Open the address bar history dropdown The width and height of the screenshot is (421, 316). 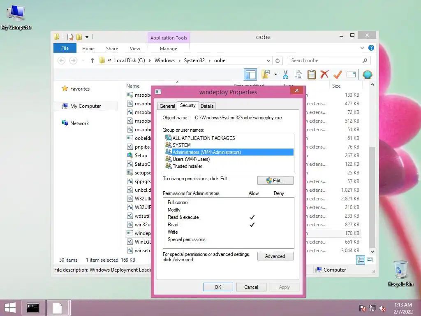tap(268, 60)
